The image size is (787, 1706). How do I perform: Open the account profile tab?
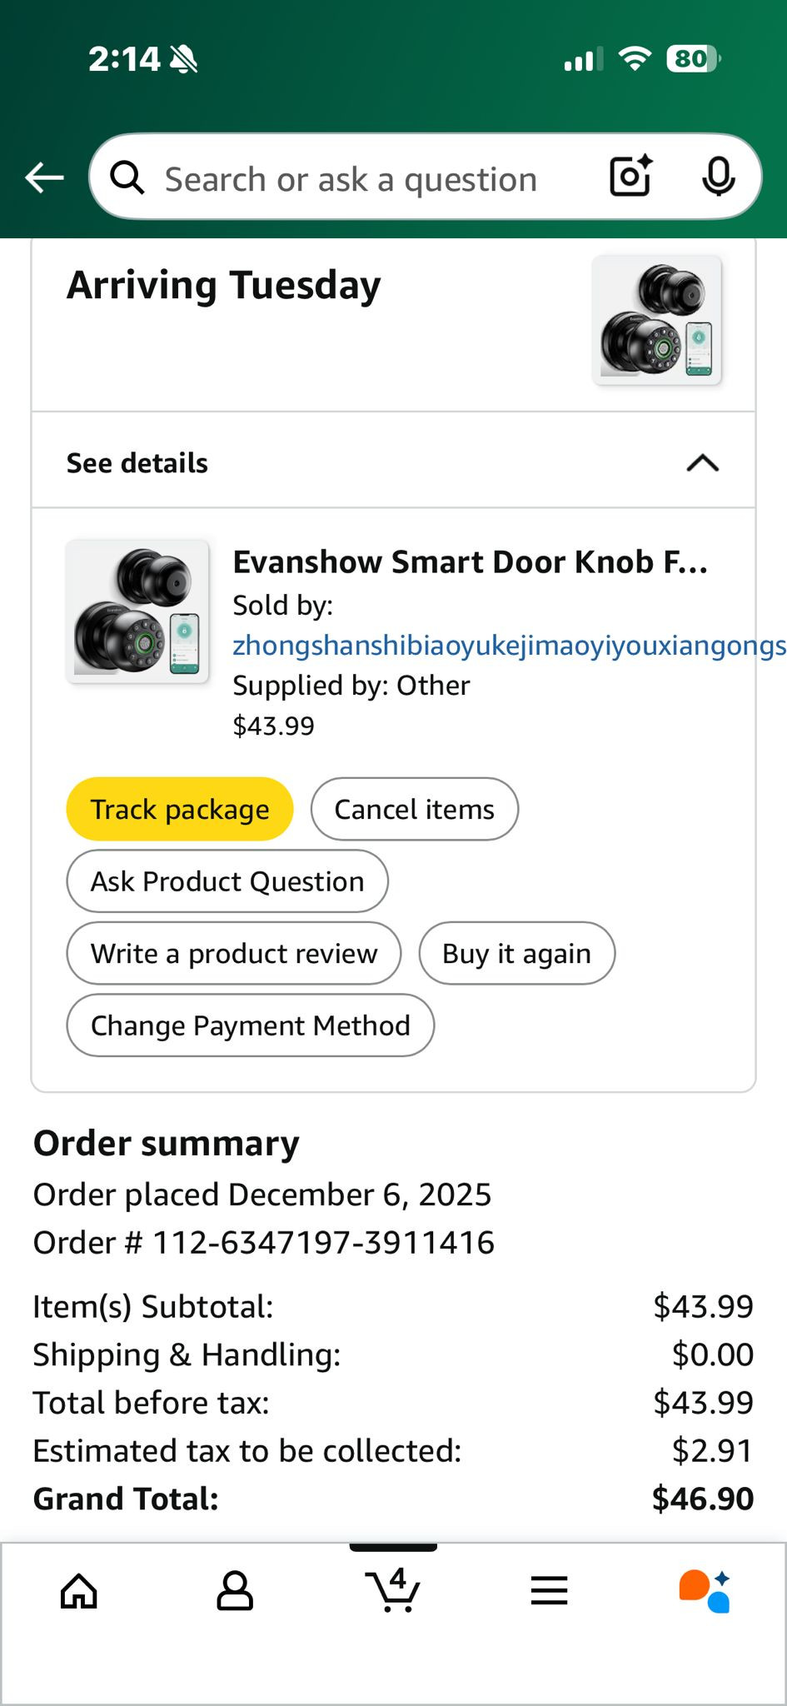tap(235, 1591)
